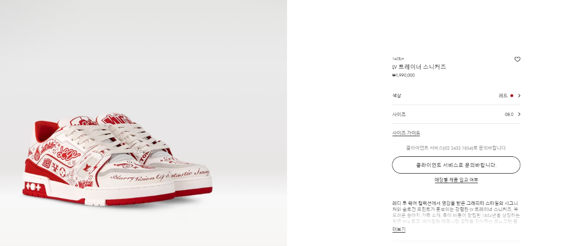This screenshot has height=246, width=577.
Task: Click the grey background beside the sneakers
Action: pyautogui.click(x=144, y=58)
